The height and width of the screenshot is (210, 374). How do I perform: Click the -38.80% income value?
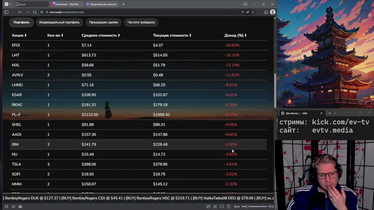(232, 45)
